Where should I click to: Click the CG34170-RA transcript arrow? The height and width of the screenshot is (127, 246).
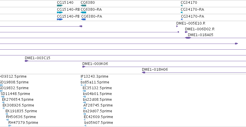coord(182,12)
